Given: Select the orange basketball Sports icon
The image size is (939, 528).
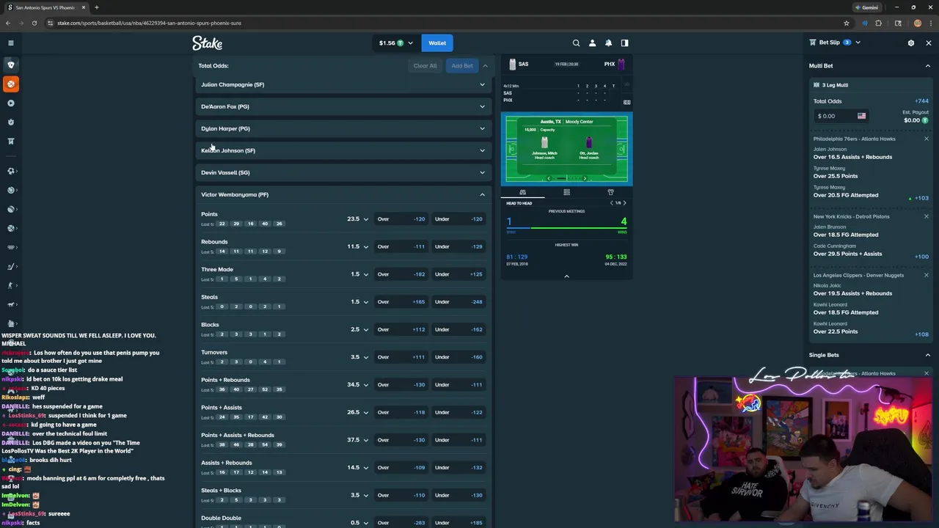Looking at the screenshot, I should pos(10,84).
